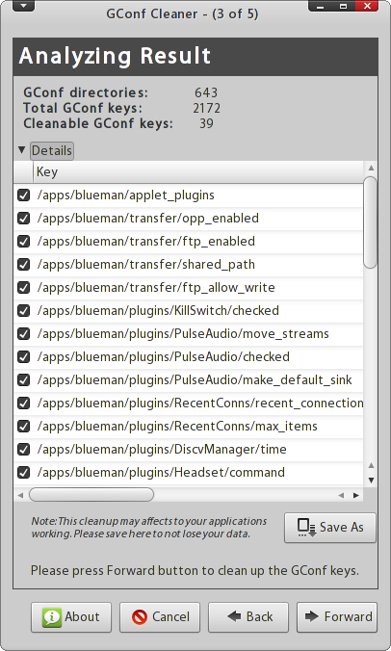The width and height of the screenshot is (391, 651).
Task: Click the Key column header
Action: coord(198,171)
